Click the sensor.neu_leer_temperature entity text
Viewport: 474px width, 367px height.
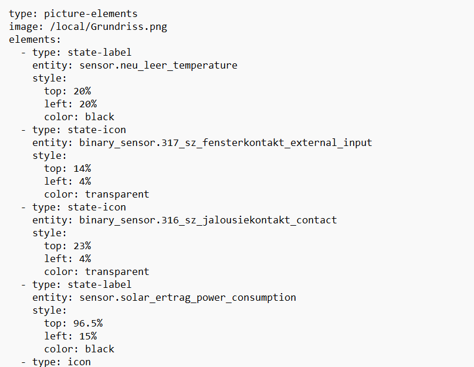click(x=158, y=65)
